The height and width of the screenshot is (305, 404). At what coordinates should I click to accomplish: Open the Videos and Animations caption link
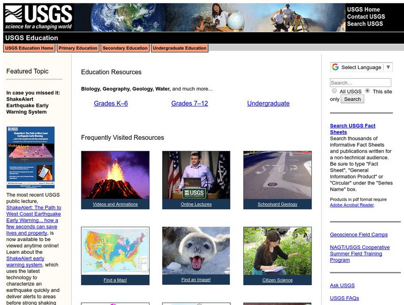(115, 204)
